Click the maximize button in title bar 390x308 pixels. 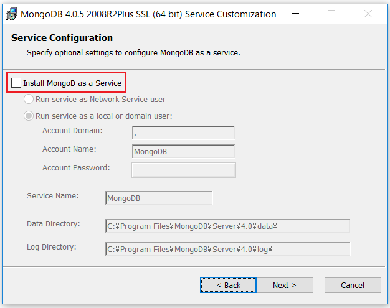(x=331, y=14)
